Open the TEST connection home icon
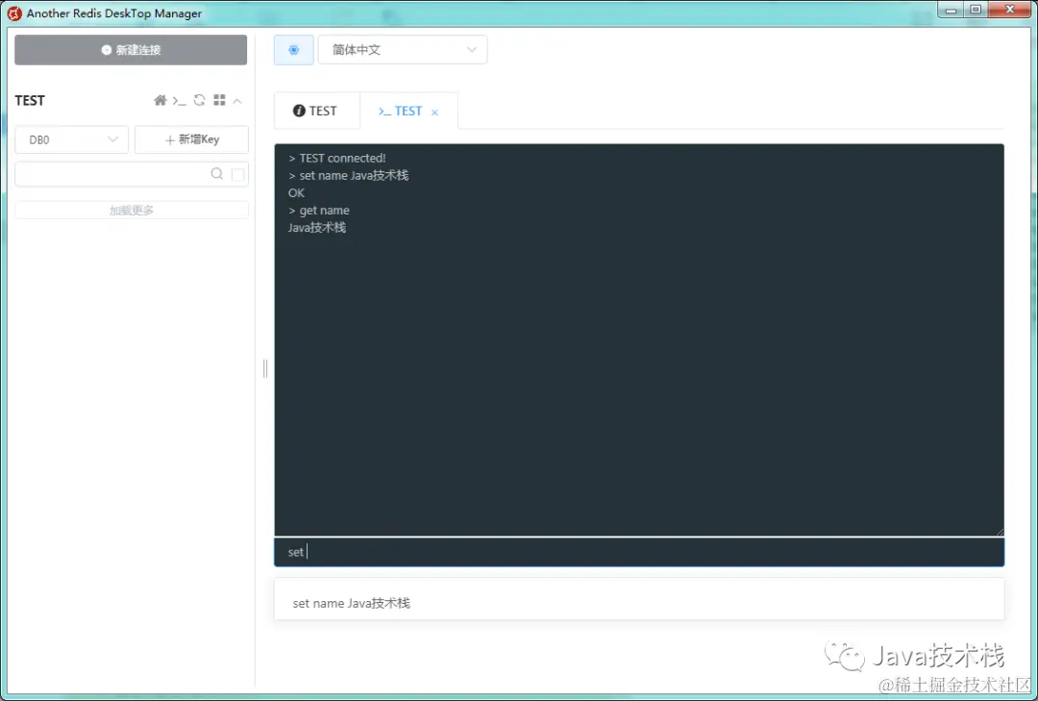 tap(161, 100)
